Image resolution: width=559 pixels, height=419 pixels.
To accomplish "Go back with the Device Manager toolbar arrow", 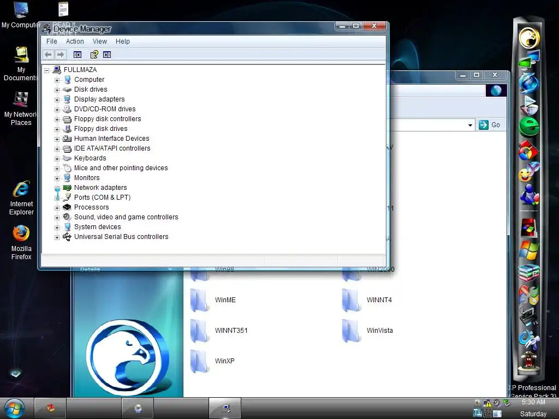I will coord(48,55).
